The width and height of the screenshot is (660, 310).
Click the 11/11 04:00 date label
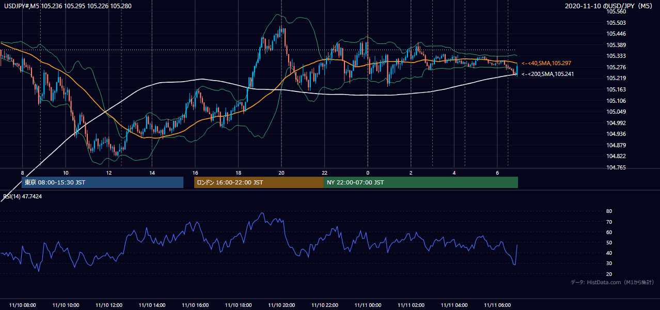pos(453,305)
